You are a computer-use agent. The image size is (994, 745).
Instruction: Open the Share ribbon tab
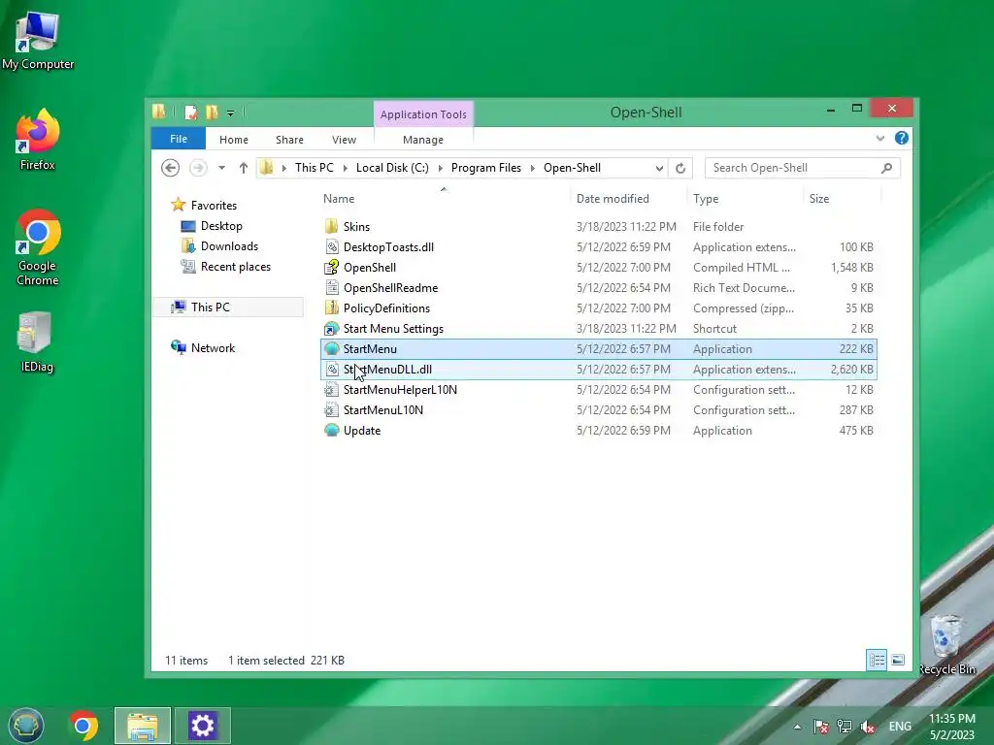289,140
